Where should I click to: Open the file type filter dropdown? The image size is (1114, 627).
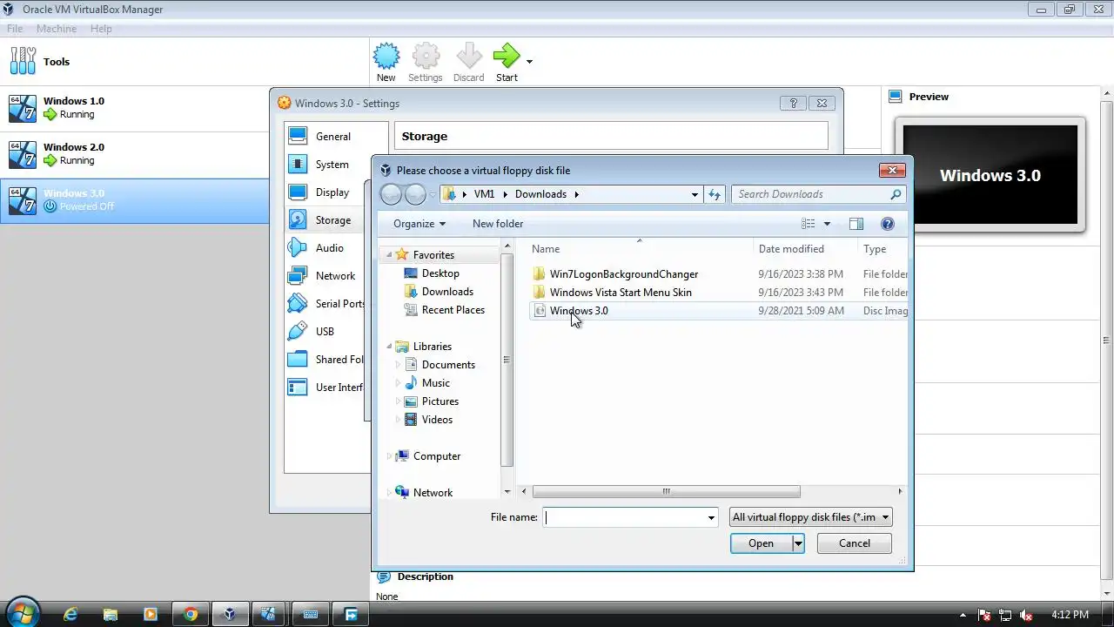811,517
